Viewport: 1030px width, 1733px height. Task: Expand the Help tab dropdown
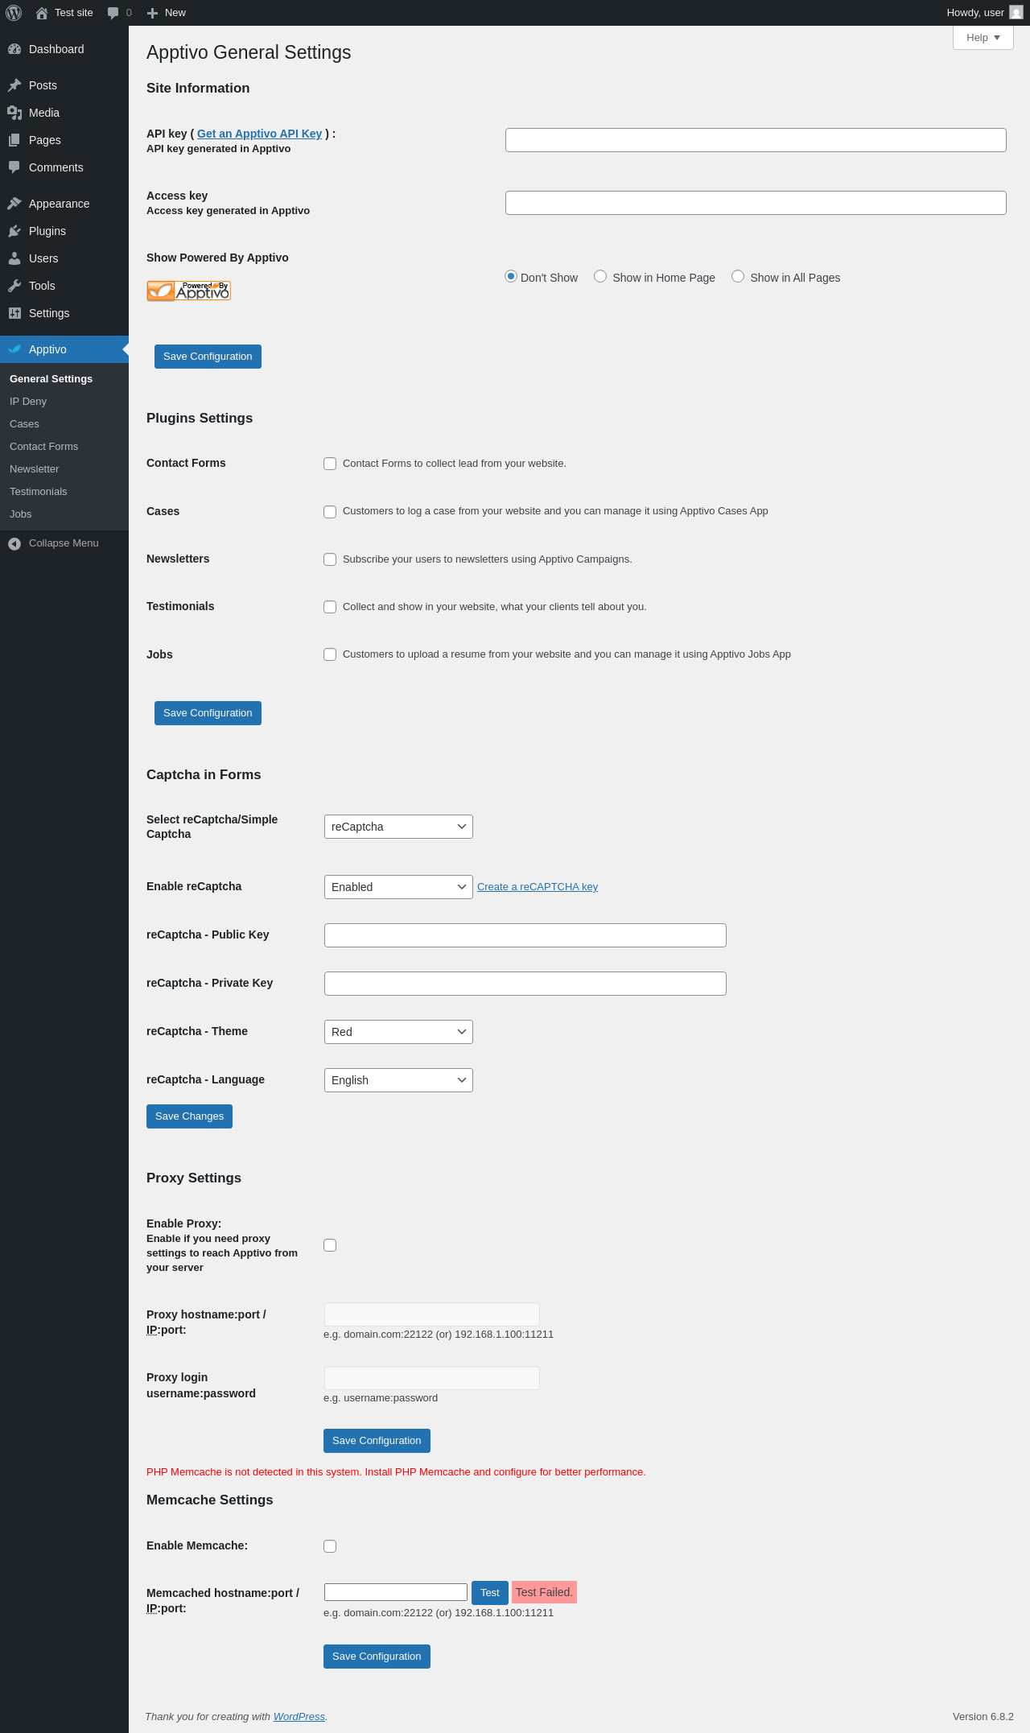coord(983,38)
